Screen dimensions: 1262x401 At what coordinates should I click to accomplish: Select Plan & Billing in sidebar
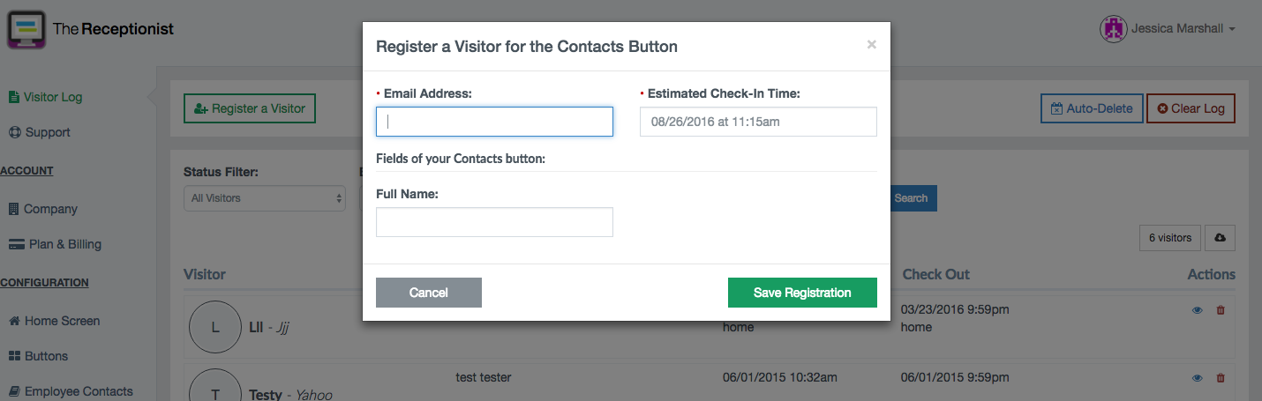coord(55,244)
